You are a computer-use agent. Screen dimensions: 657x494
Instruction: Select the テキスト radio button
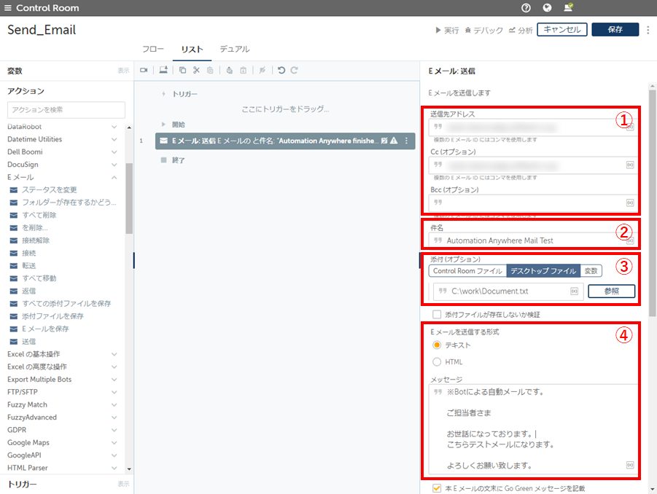coord(437,345)
